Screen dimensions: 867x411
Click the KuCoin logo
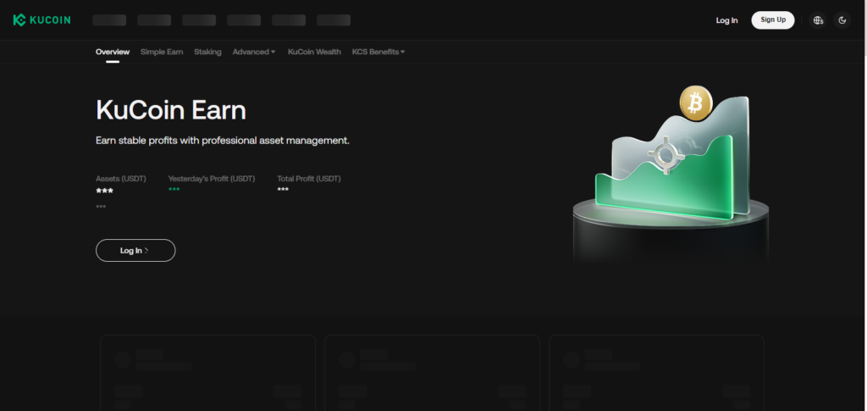[41, 19]
